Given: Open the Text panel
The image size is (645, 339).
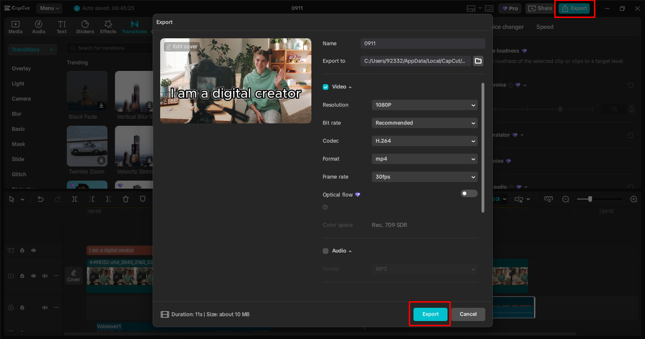Looking at the screenshot, I should (61, 26).
